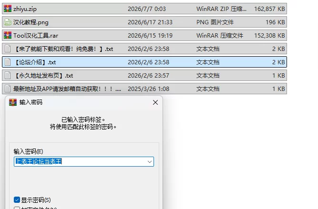This screenshot has height=209, width=318.
Task: Click the date 2026/2/6 23:57
Action: tap(148, 76)
